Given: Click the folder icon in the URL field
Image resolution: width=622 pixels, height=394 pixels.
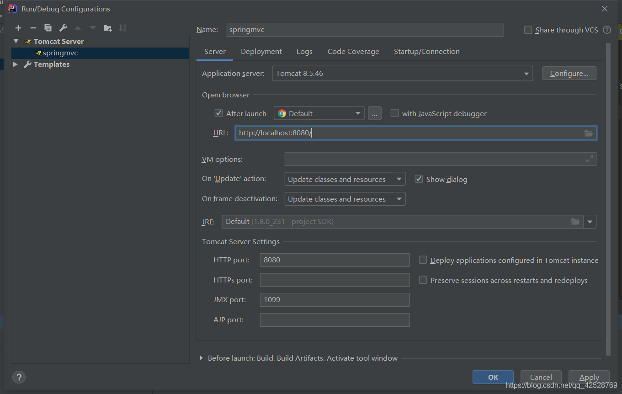Looking at the screenshot, I should [x=589, y=133].
